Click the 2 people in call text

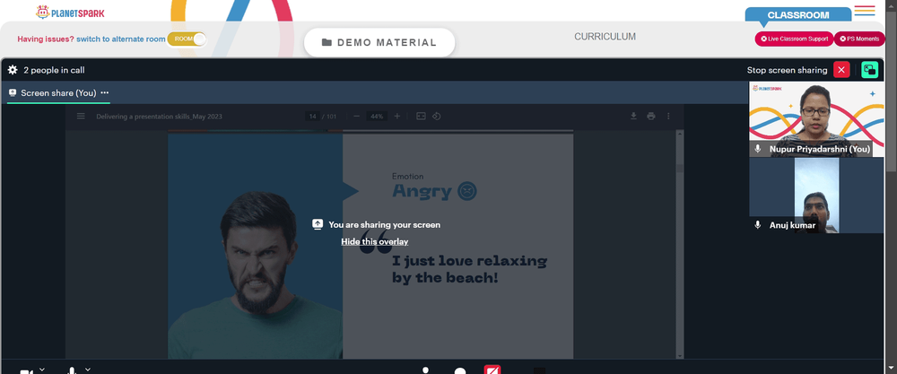54,70
